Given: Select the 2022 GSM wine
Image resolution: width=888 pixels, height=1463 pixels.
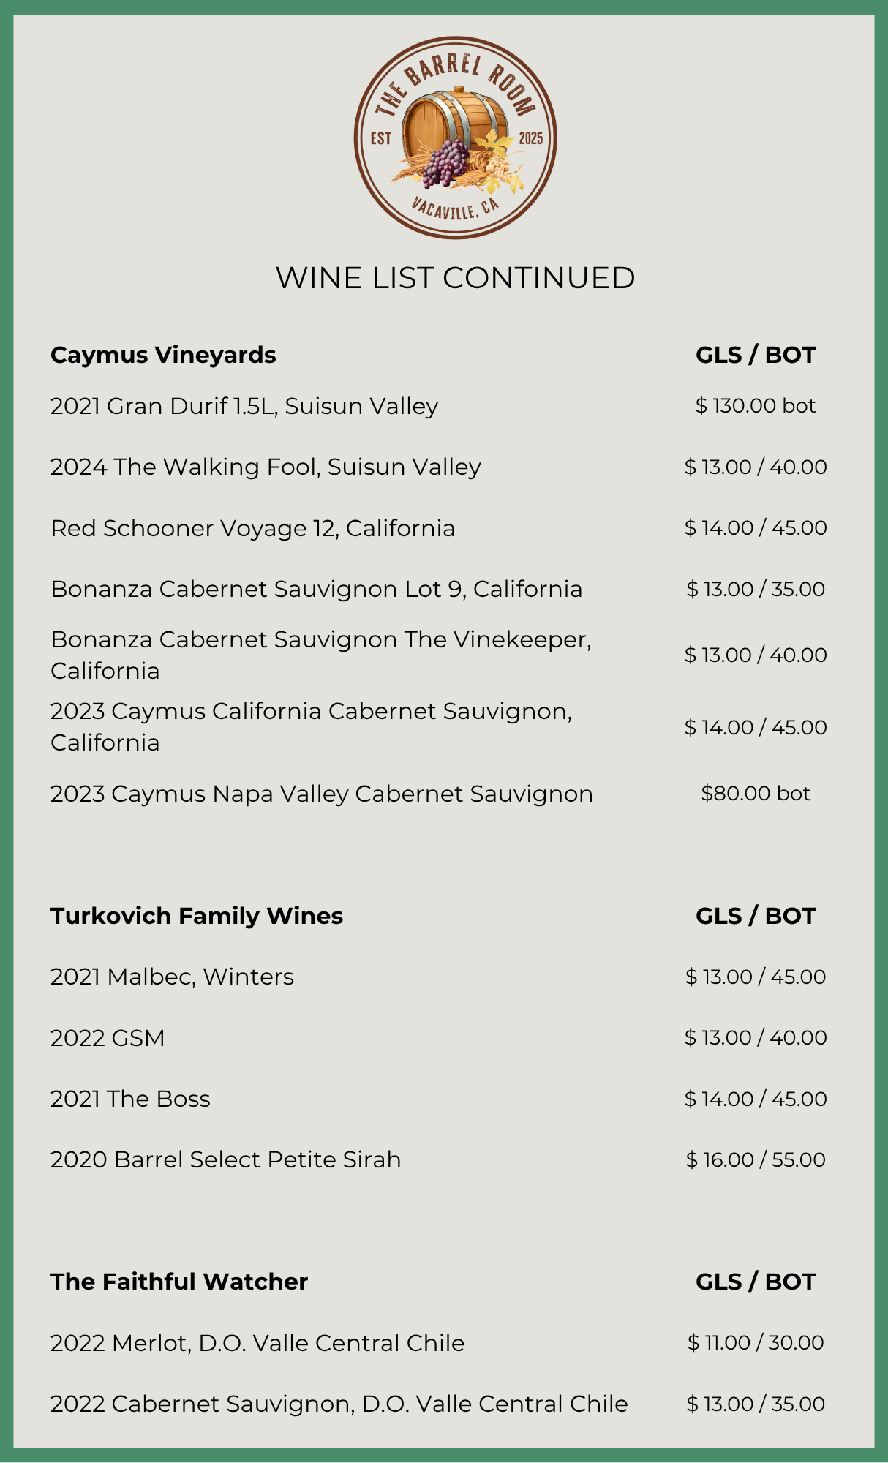Looking at the screenshot, I should tap(108, 1038).
